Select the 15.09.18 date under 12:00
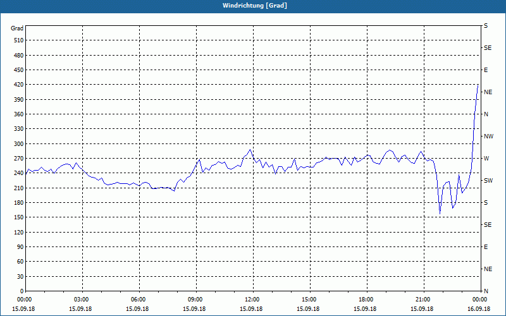This screenshot has width=506, height=316. coord(251,309)
